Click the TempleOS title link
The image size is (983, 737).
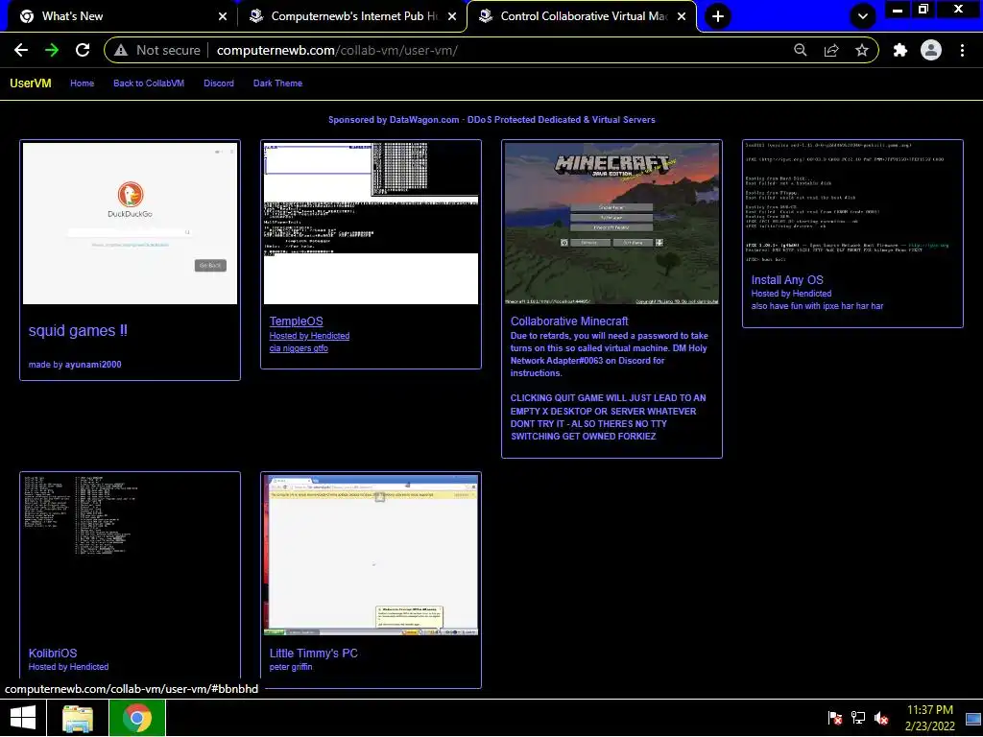pyautogui.click(x=296, y=321)
